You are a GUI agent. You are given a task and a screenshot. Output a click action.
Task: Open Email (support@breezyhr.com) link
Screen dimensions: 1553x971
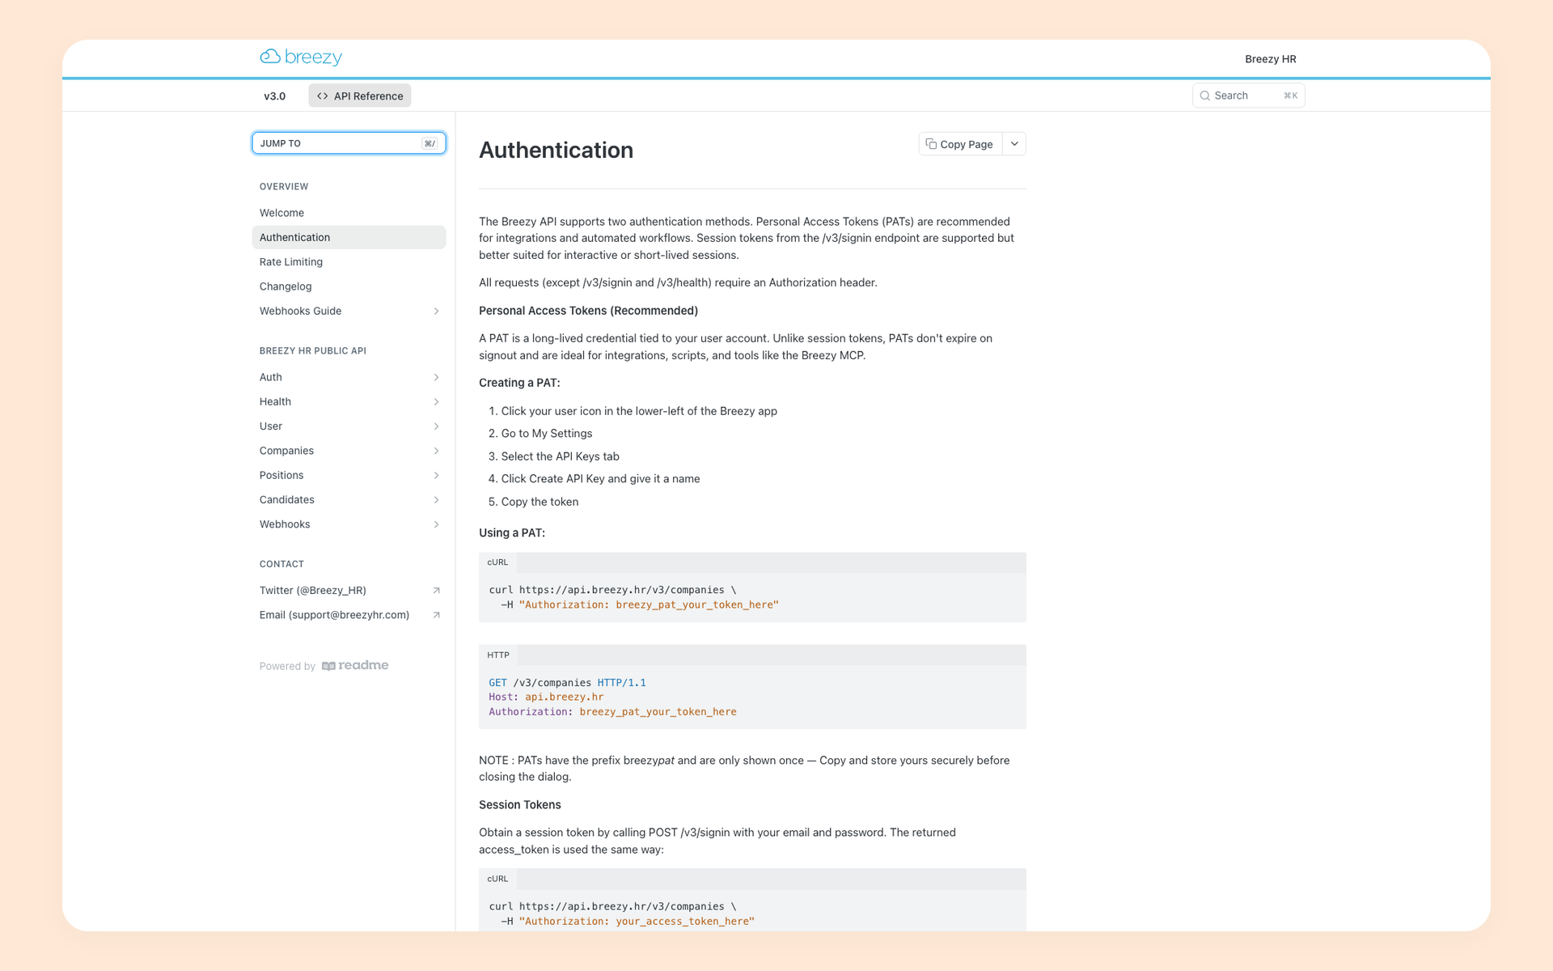pyautogui.click(x=349, y=615)
